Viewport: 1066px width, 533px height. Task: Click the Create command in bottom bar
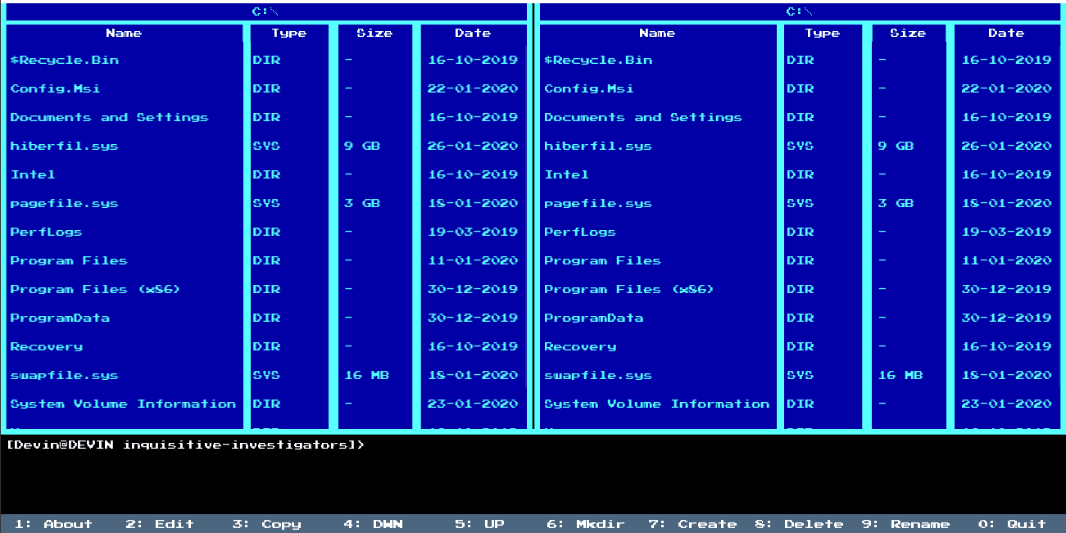[x=692, y=524]
